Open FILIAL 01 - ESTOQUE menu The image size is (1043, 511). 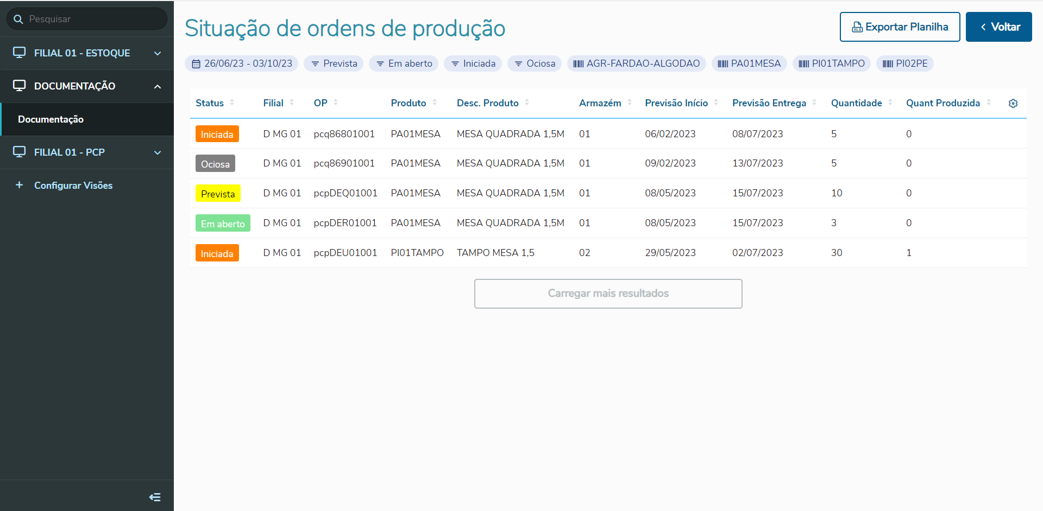(x=87, y=53)
